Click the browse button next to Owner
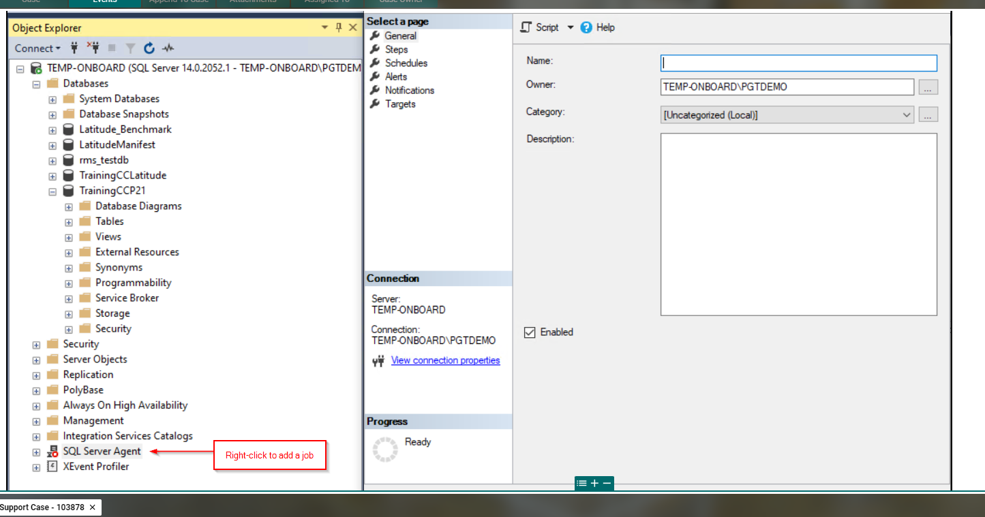 928,87
